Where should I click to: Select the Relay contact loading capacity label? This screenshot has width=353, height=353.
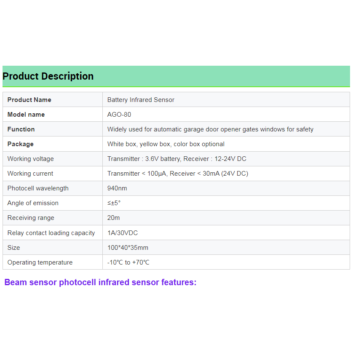[x=51, y=233]
